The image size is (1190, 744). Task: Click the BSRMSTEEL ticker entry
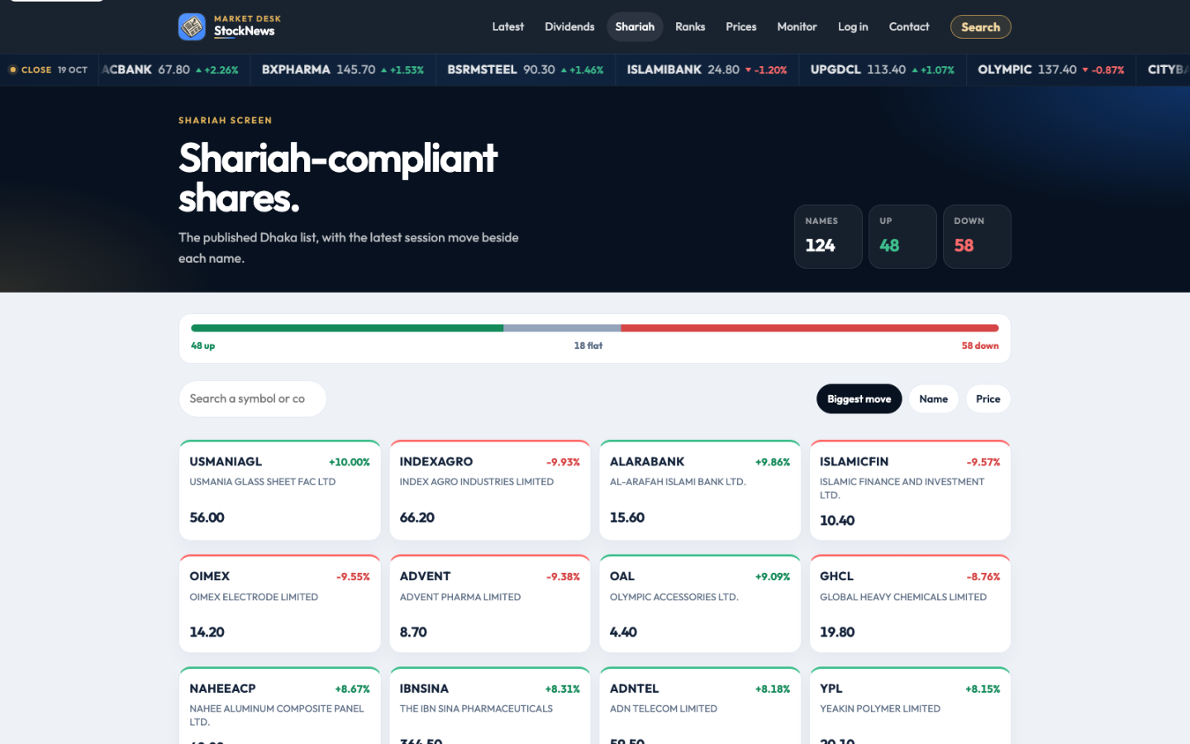pos(526,69)
